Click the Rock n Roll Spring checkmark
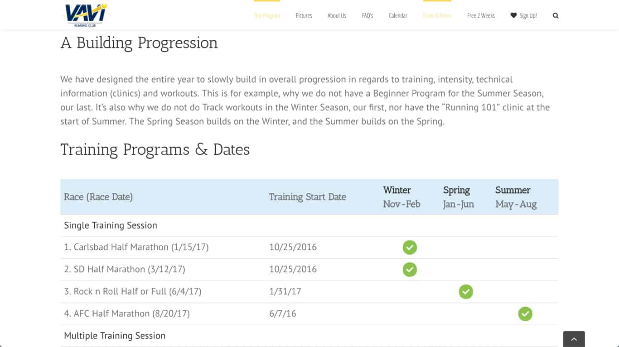Viewport: 619px width, 347px height. point(466,292)
